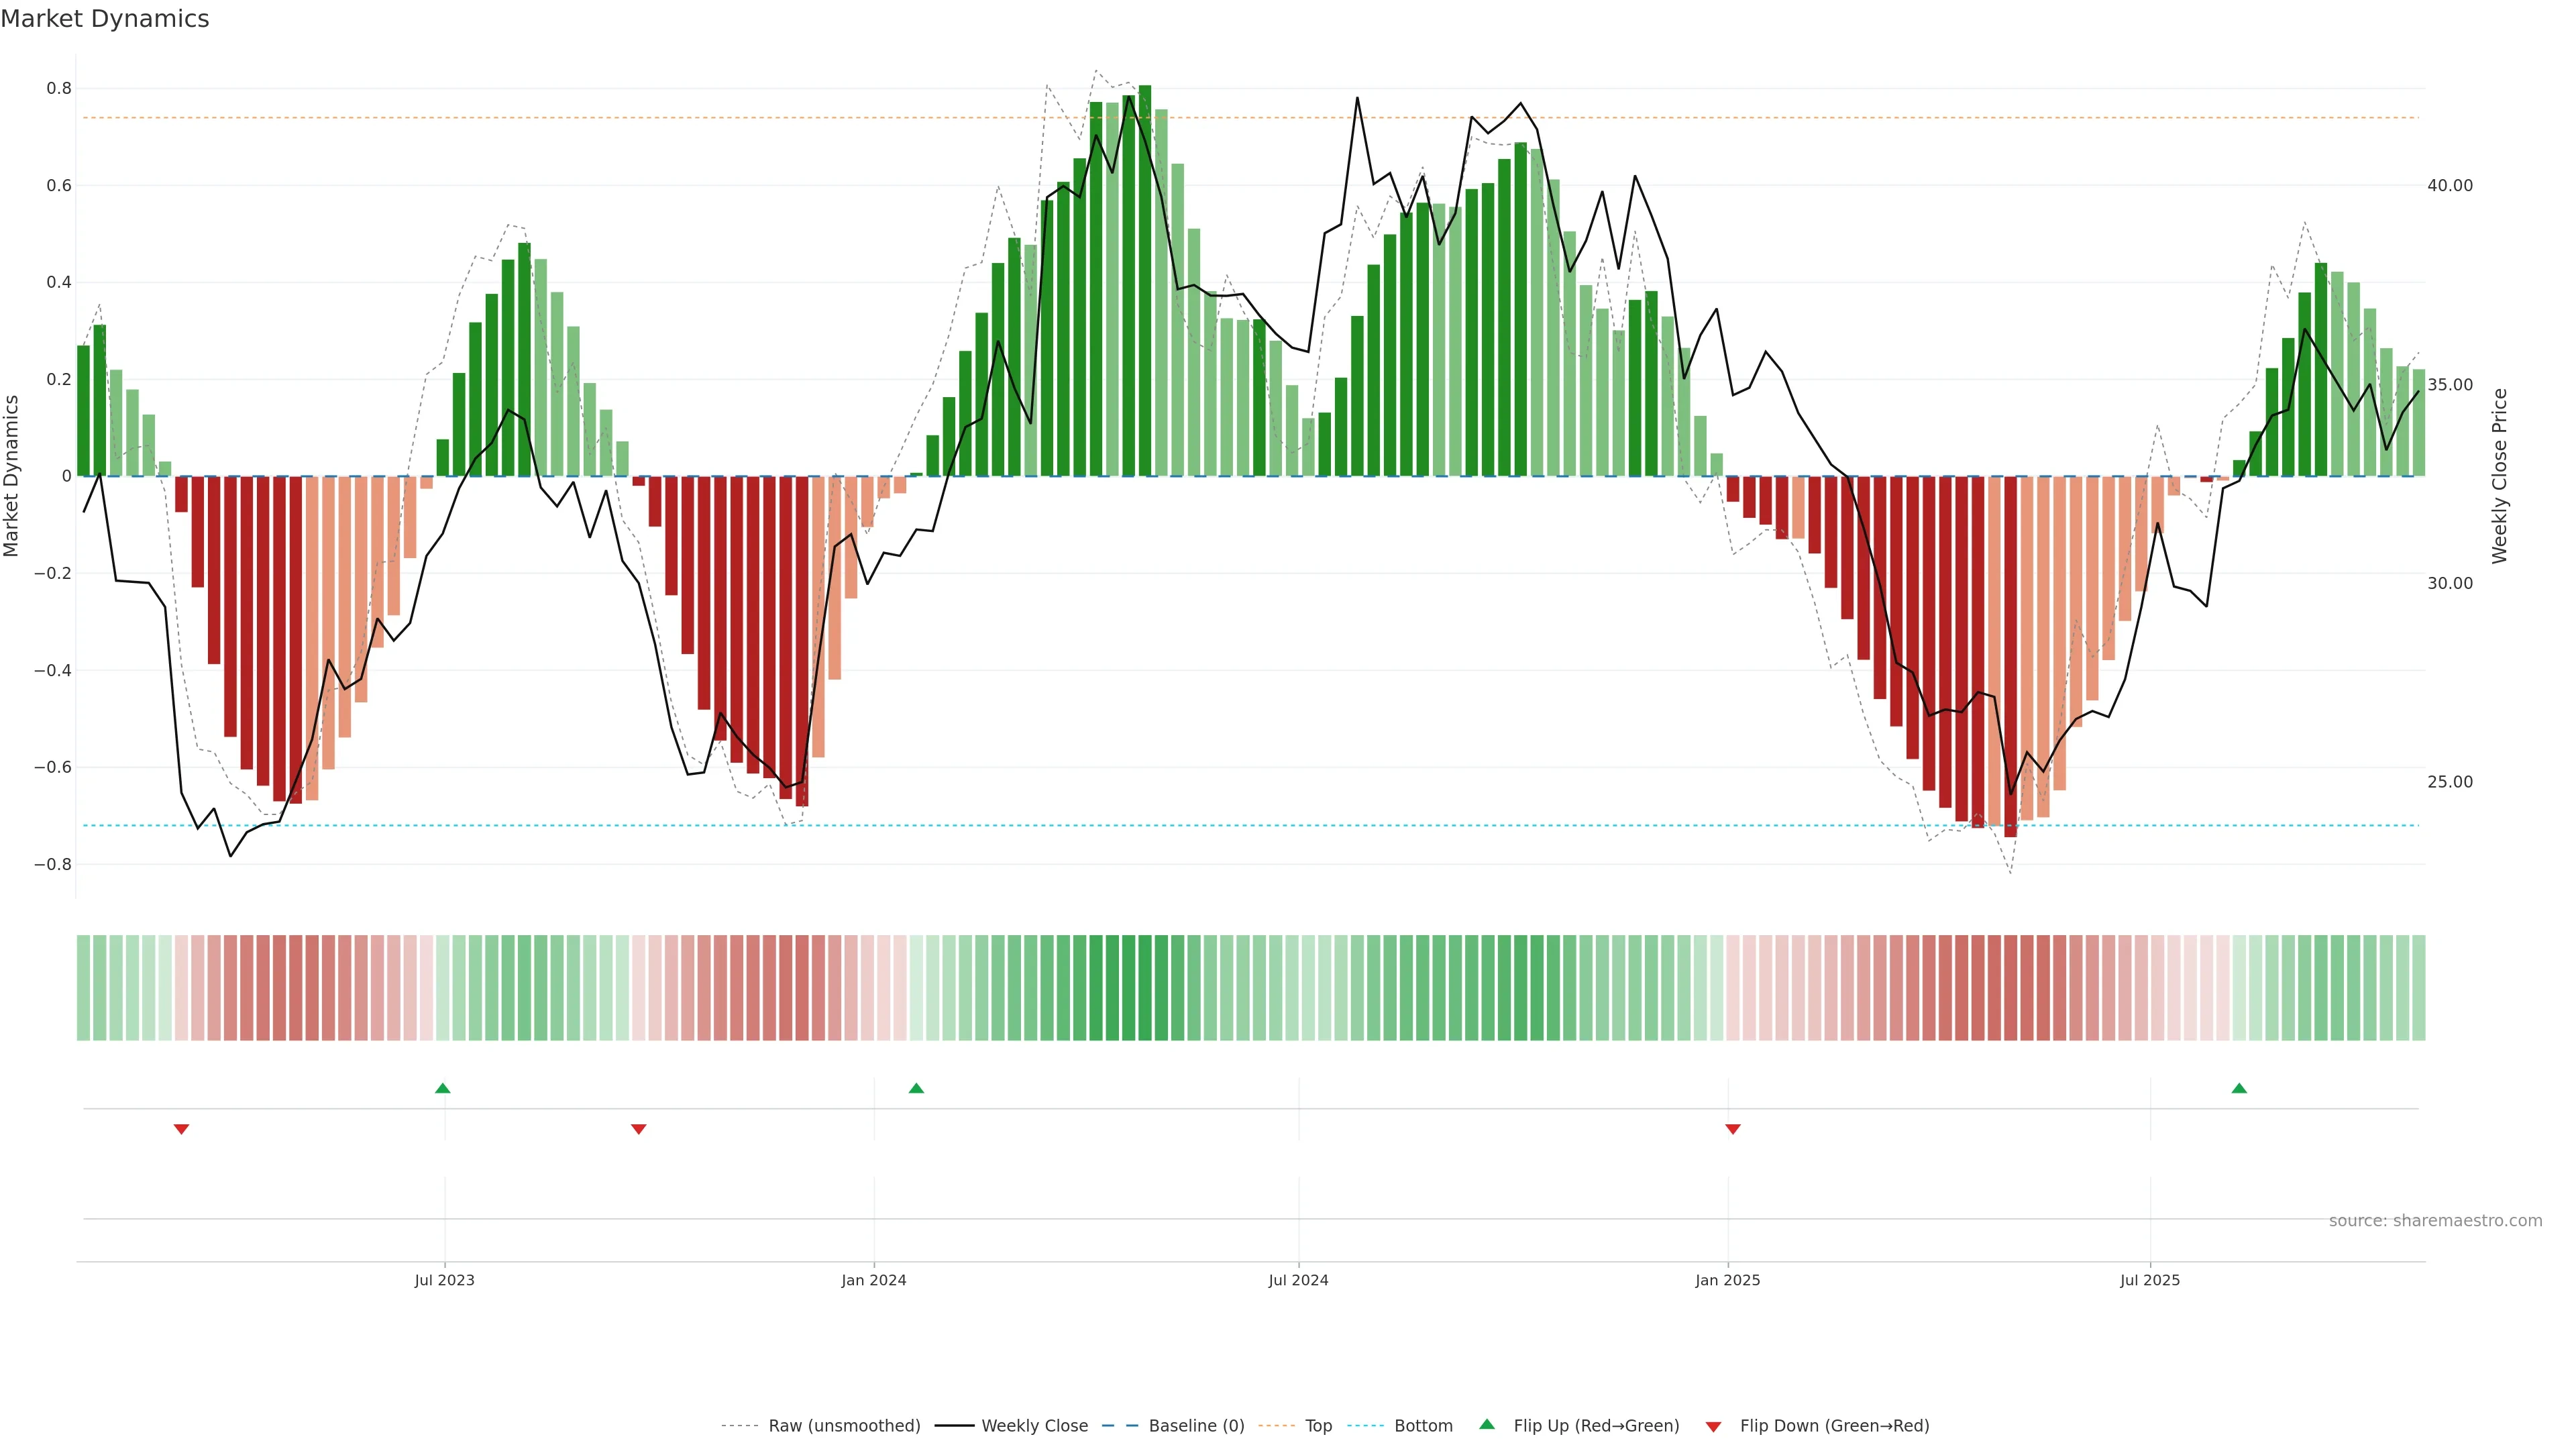
Task: Click the Flip Down legend triangle icon
Action: pos(1713,1426)
